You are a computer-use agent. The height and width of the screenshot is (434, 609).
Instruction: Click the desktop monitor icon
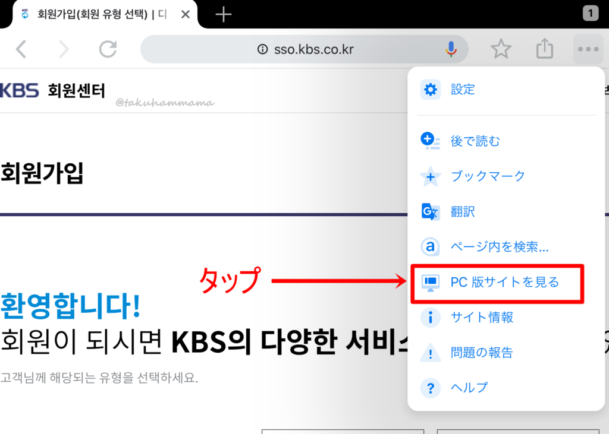(431, 283)
